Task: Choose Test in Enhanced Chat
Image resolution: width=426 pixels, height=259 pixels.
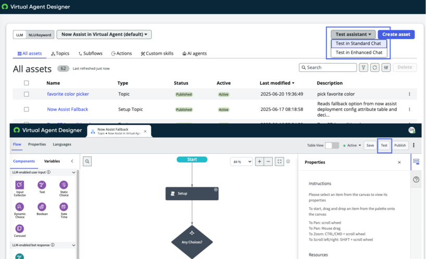Action: click(359, 53)
